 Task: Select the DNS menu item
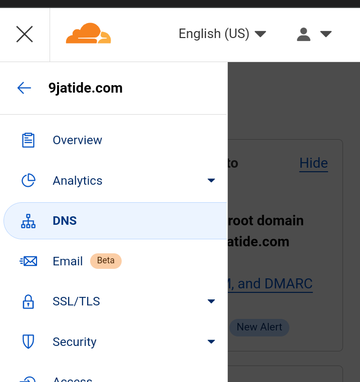pyautogui.click(x=115, y=221)
